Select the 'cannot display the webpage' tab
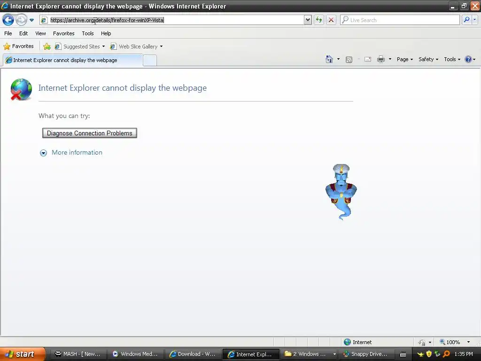The image size is (481, 361). click(73, 60)
